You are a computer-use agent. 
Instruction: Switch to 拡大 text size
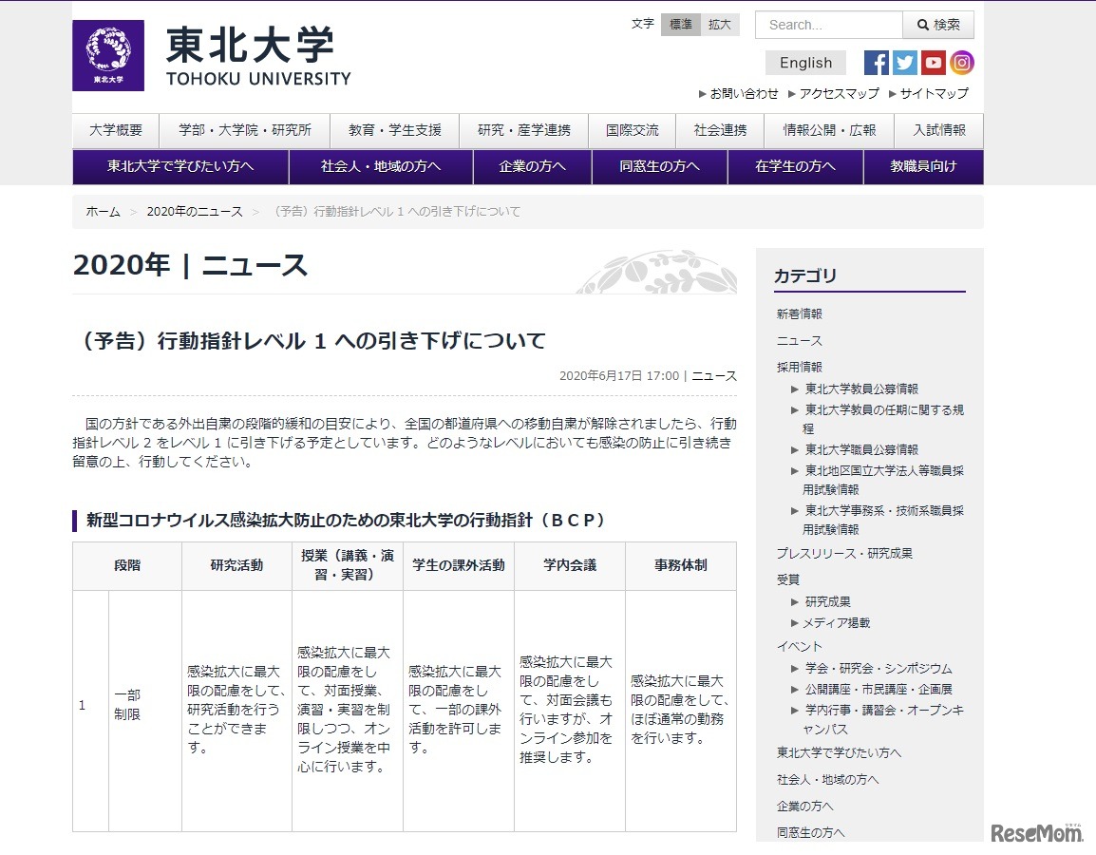pos(719,24)
